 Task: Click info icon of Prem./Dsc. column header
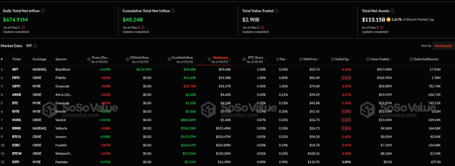click(x=89, y=59)
